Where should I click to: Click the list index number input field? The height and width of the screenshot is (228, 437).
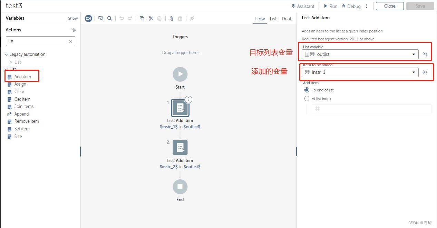371,109
